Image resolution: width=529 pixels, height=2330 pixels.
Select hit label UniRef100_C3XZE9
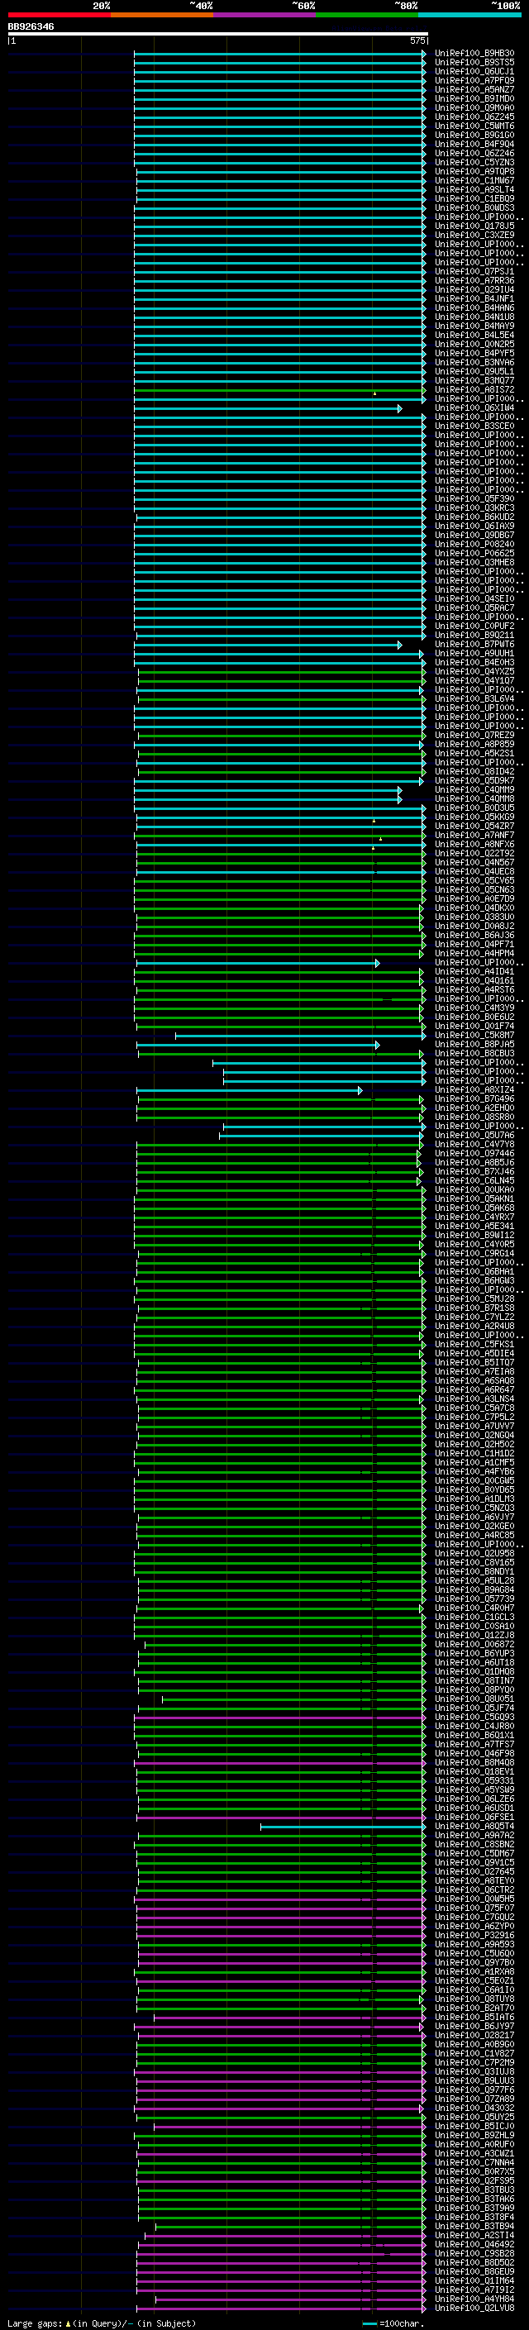pos(474,236)
